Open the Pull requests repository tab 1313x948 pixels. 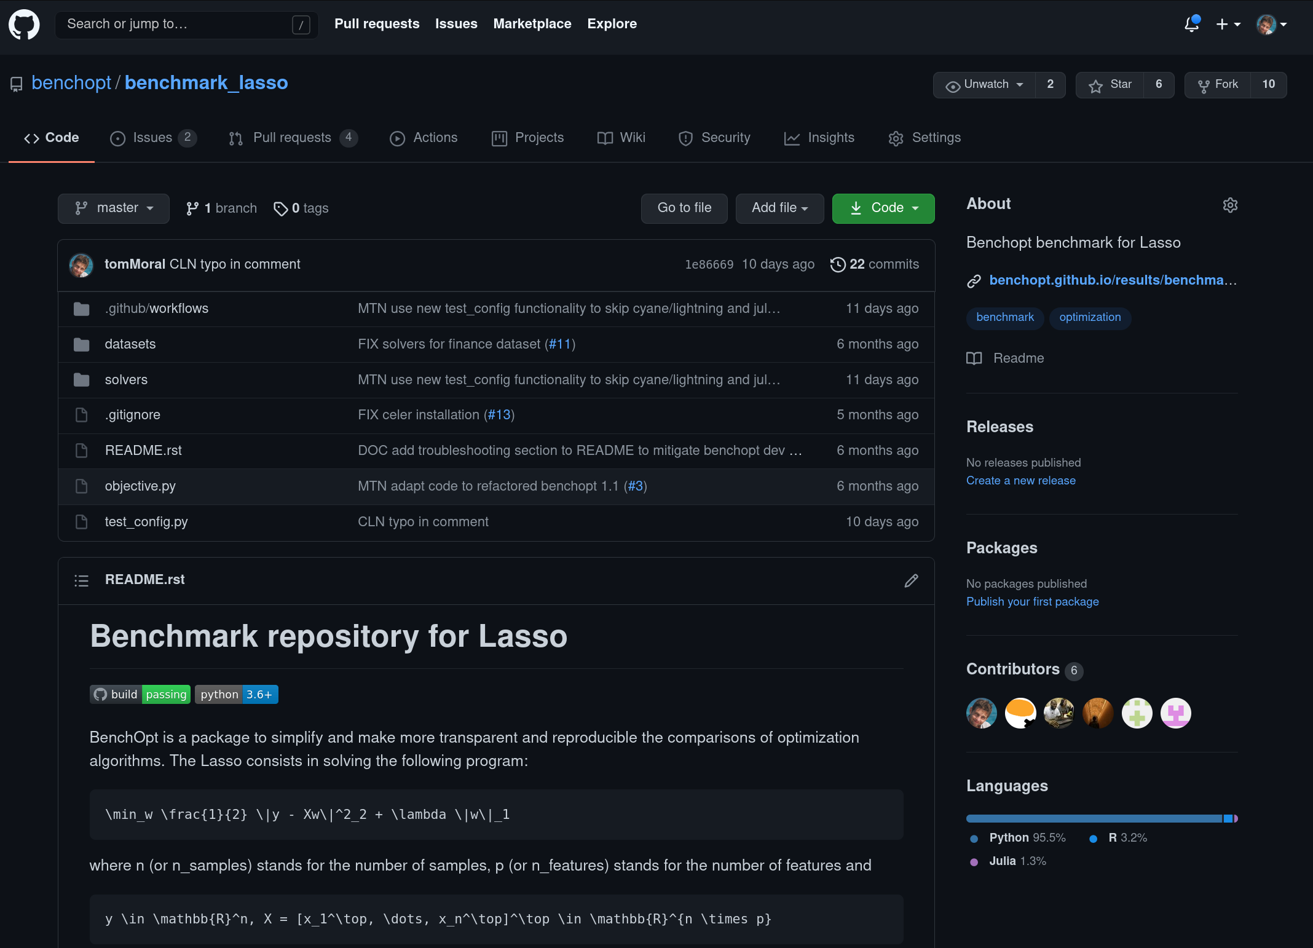pyautogui.click(x=292, y=138)
